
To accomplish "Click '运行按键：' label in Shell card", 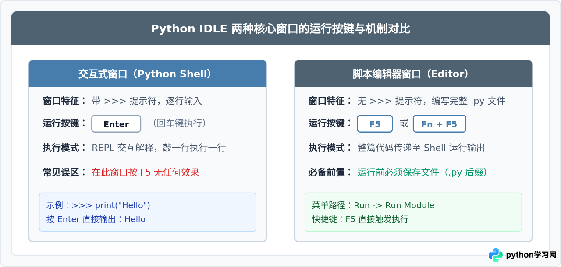I will [x=65, y=123].
